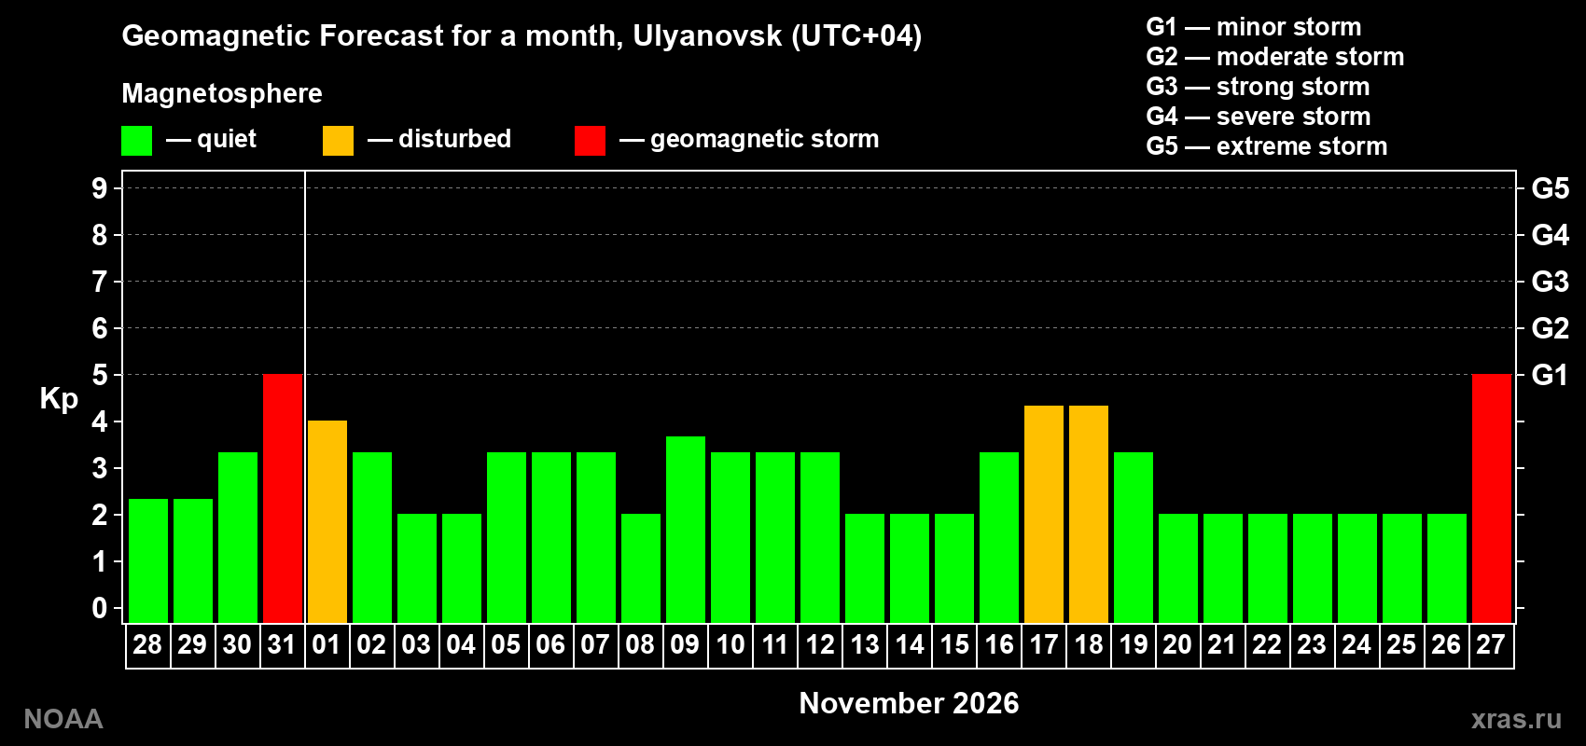Select the red bar for day 27
The width and height of the screenshot is (1586, 746).
pos(1492,499)
